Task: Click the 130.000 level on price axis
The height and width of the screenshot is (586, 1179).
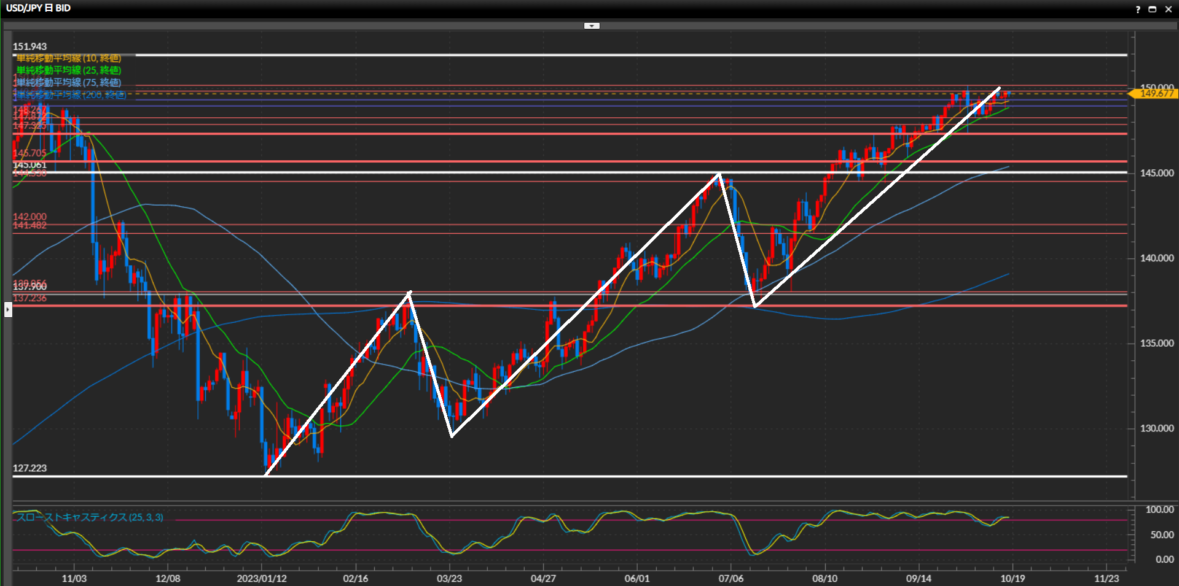Action: click(x=1157, y=428)
